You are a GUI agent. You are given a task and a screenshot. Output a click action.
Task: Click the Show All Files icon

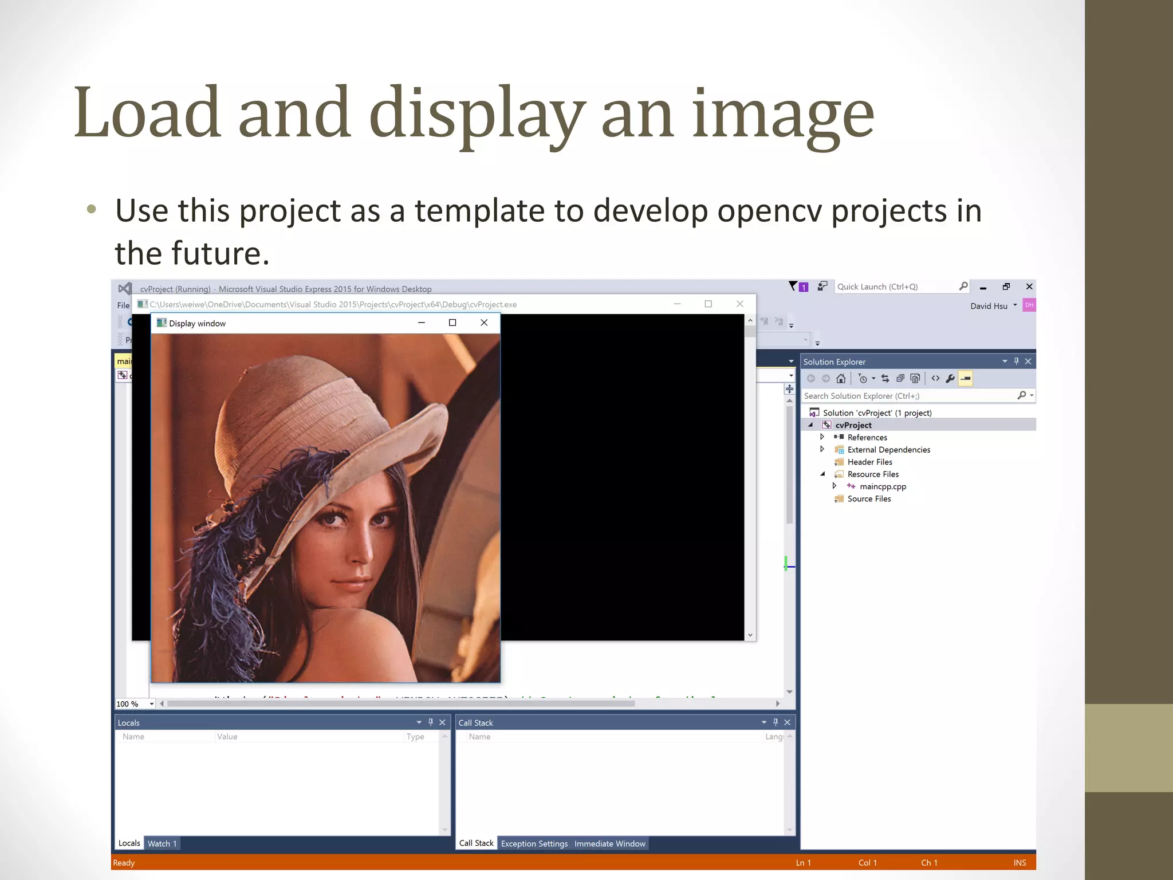click(915, 378)
